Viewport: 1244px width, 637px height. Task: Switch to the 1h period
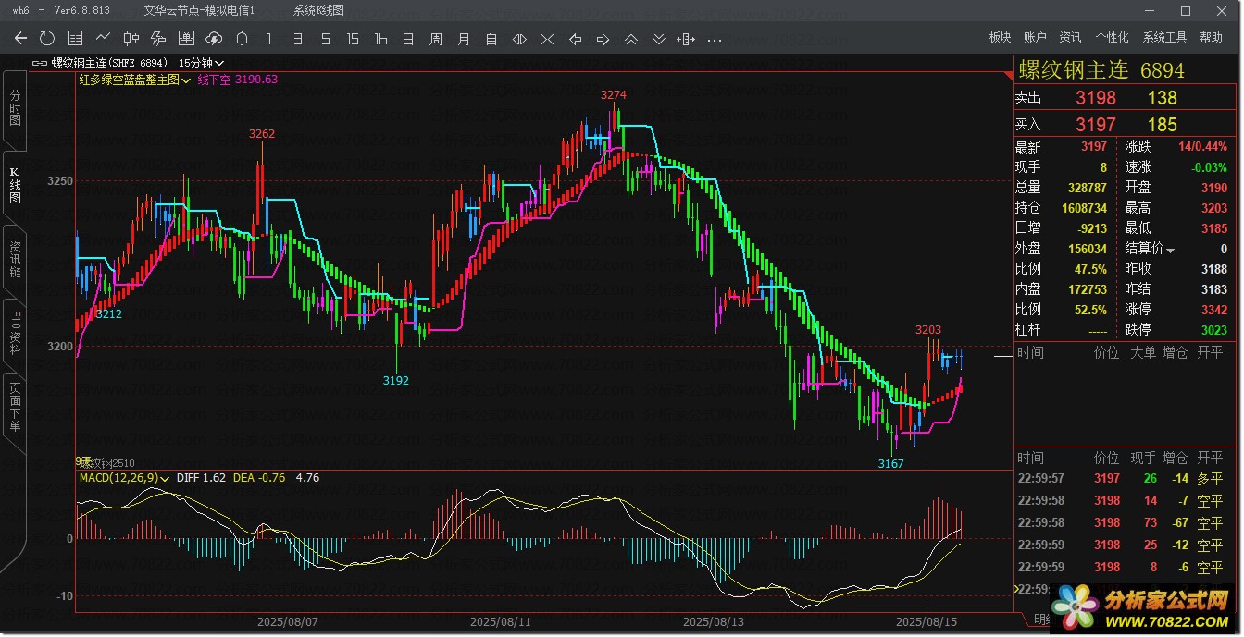click(380, 39)
